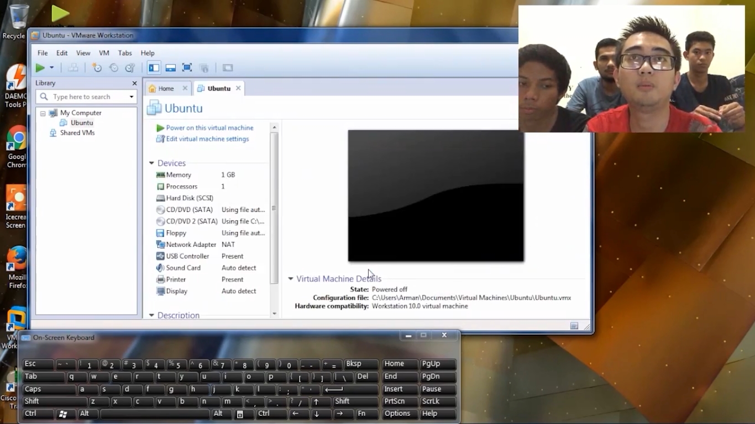Open the power options dropdown arrow
Viewport: 755px width, 424px height.
click(x=52, y=68)
